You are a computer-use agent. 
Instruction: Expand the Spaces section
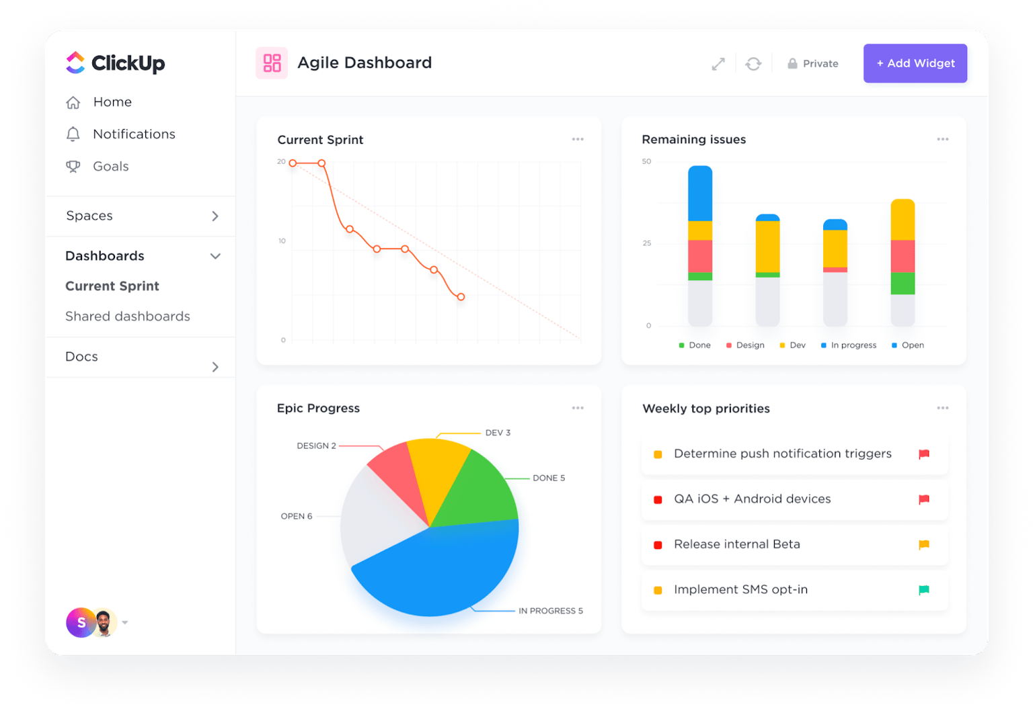(x=216, y=216)
